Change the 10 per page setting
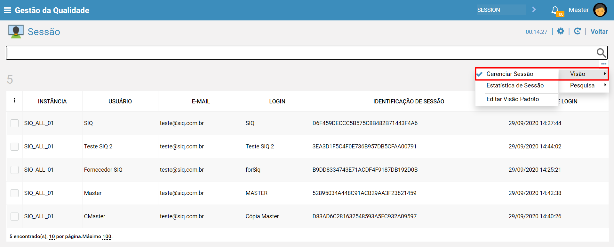The height and width of the screenshot is (247, 614). pyautogui.click(x=52, y=236)
